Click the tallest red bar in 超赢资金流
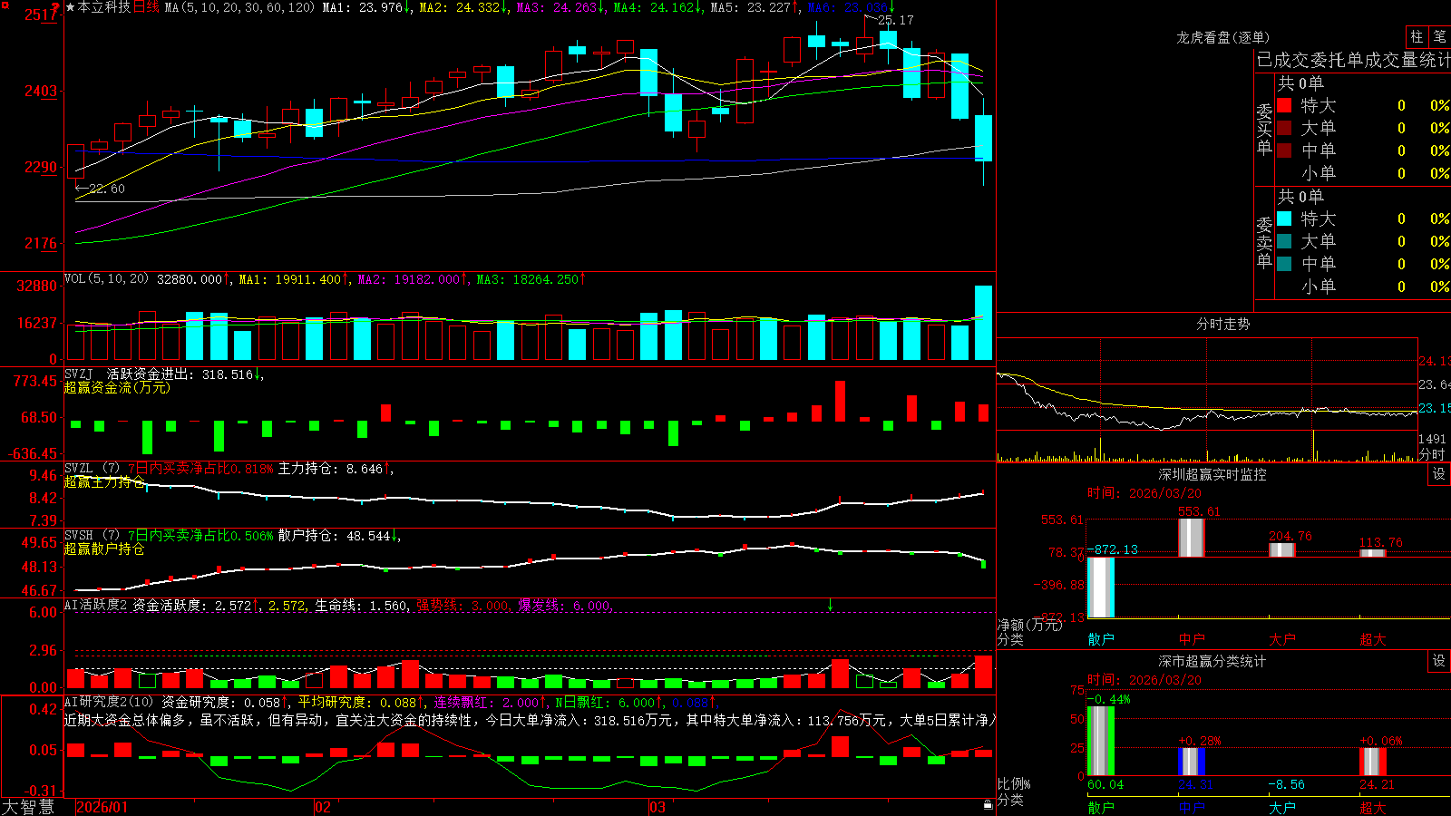 841,401
